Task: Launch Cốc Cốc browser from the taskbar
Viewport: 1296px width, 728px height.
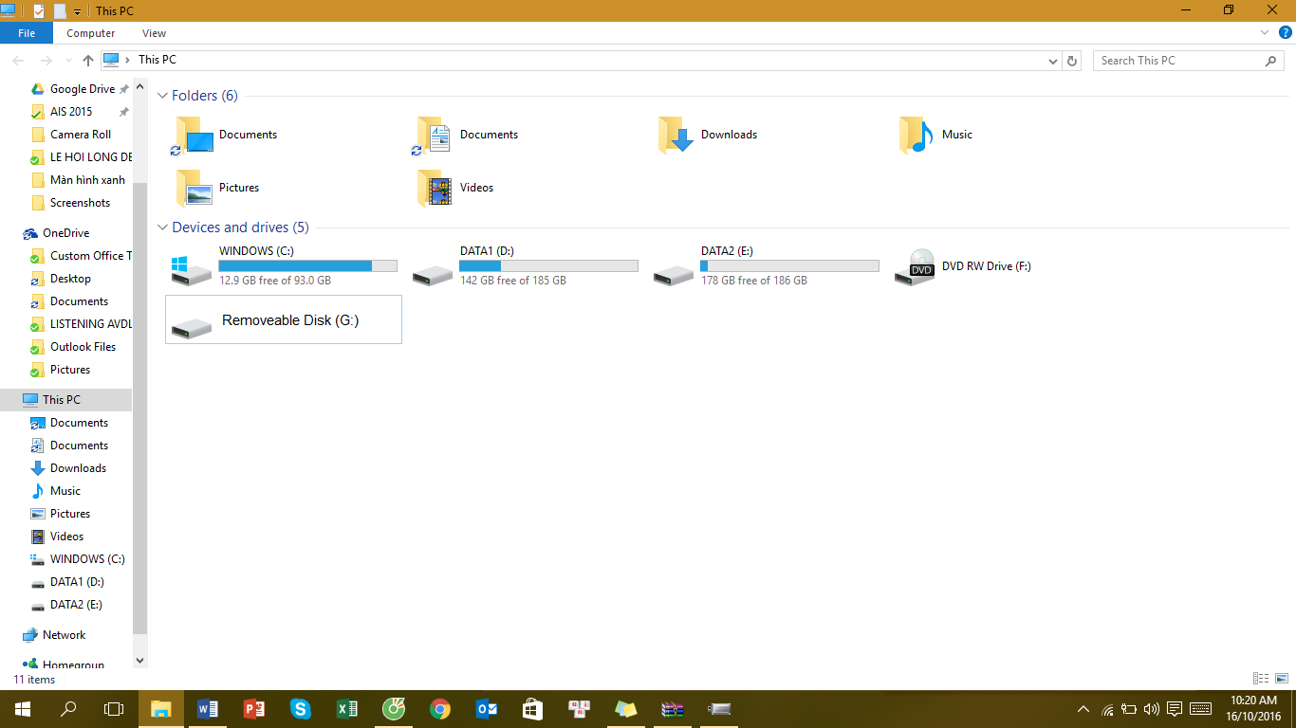Action: pos(394,709)
